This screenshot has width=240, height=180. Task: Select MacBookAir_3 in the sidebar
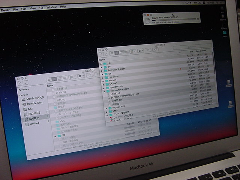tap(33, 98)
